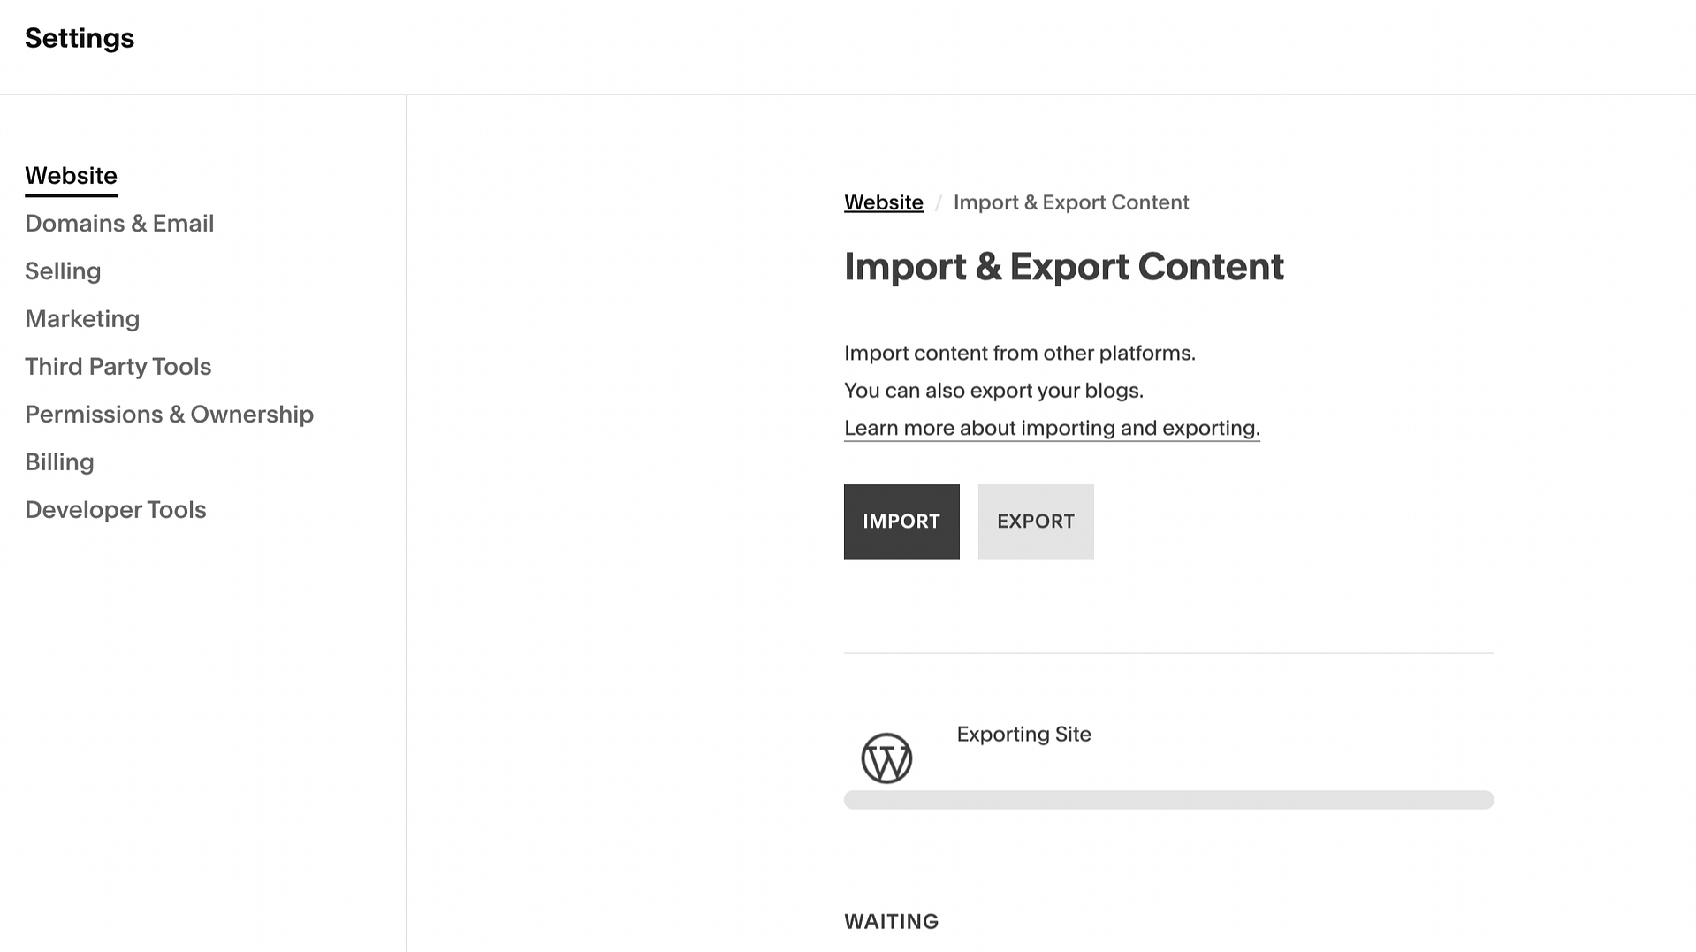Open the Marketing section
This screenshot has height=952, width=1696.
tap(82, 318)
